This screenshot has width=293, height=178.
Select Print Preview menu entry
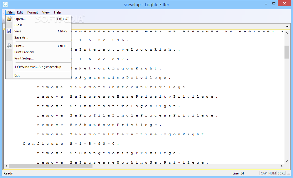tap(38, 52)
